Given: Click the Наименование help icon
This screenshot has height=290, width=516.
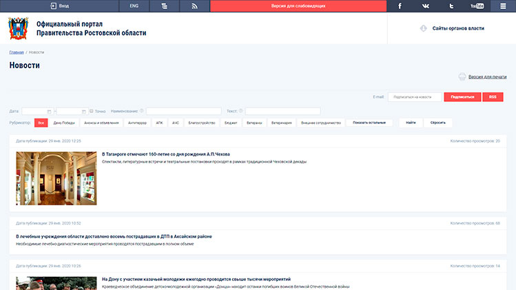Looking at the screenshot, I should [x=141, y=111].
